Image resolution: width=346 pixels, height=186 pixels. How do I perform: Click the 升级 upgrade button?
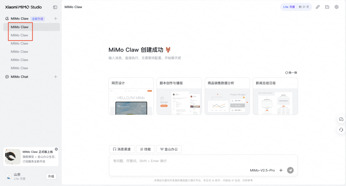(51, 176)
